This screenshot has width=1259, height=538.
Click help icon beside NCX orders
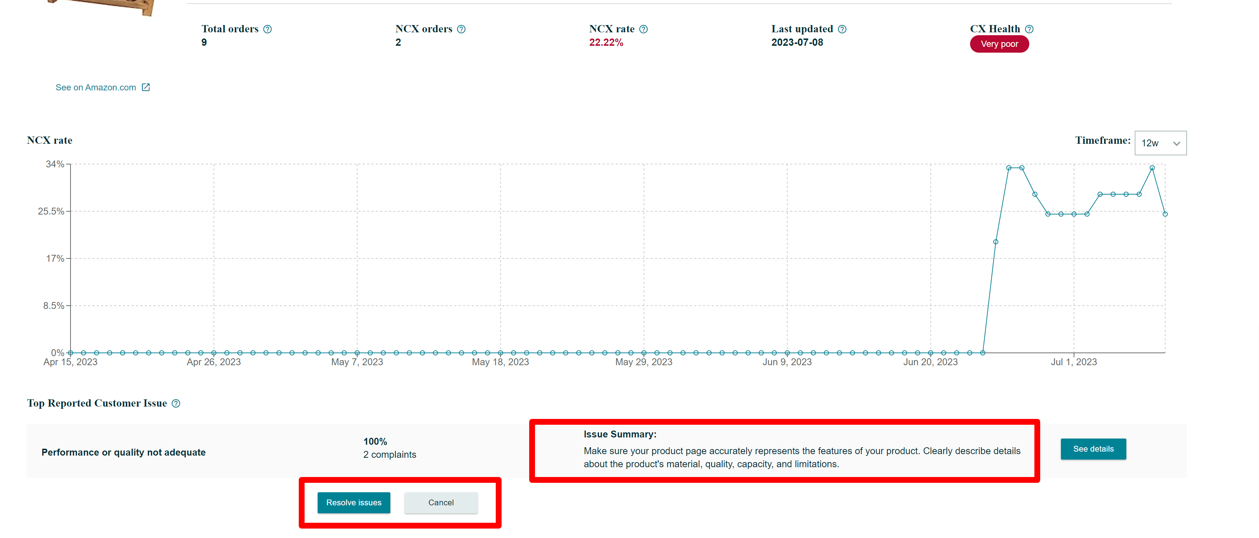[x=461, y=29]
